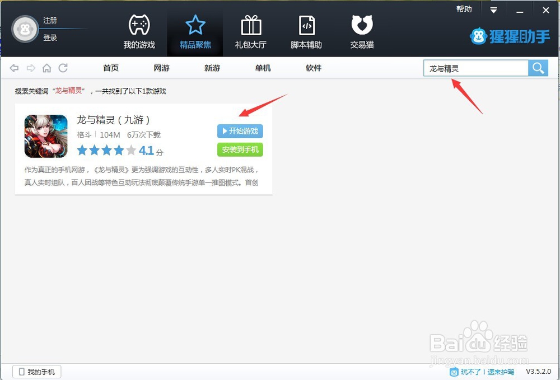Click the back navigation arrow
This screenshot has width=560, height=380.
pos(14,68)
